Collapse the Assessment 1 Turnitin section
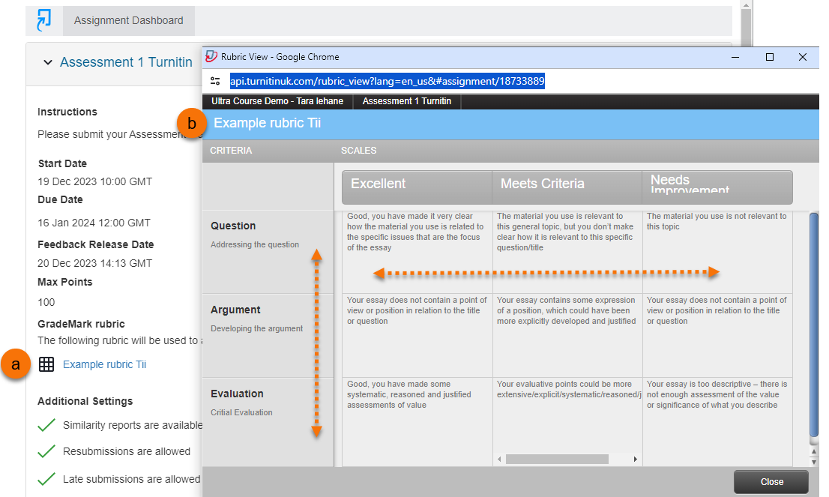The height and width of the screenshot is (497, 829). click(48, 63)
